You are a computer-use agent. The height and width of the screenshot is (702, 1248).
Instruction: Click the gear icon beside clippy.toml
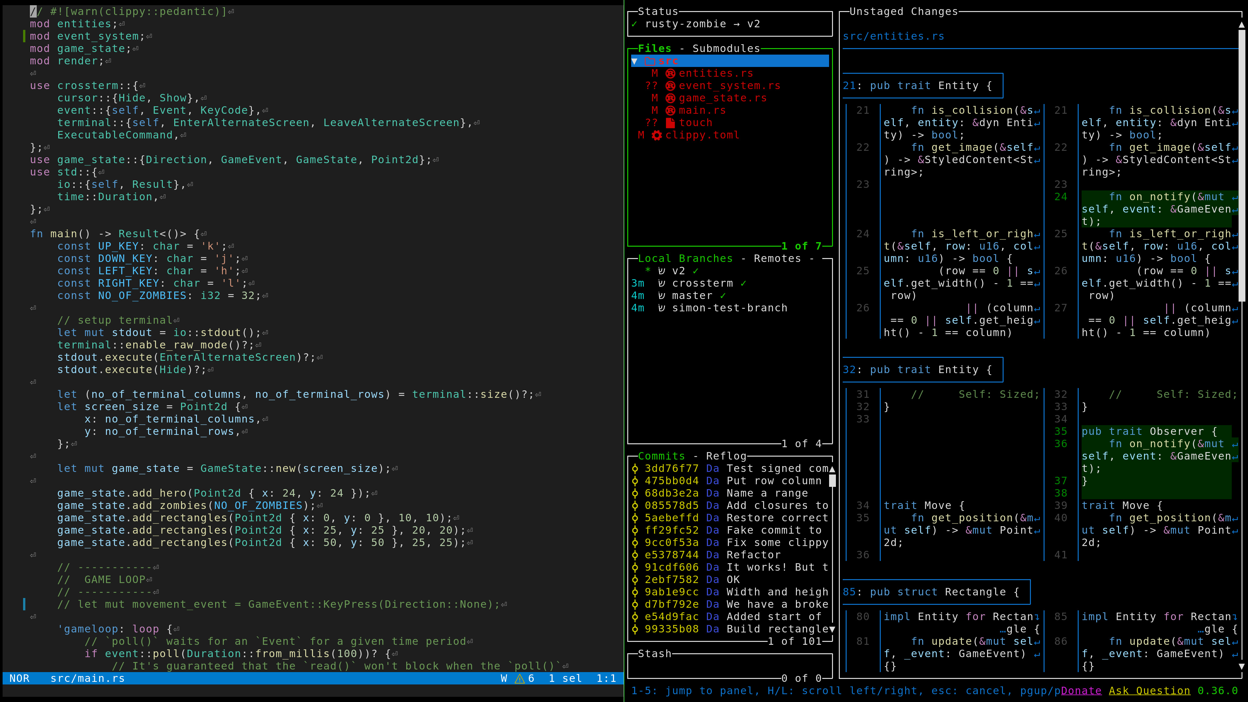point(656,135)
